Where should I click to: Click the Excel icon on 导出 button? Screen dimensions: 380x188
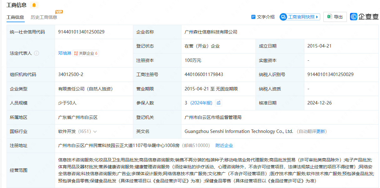329,17
